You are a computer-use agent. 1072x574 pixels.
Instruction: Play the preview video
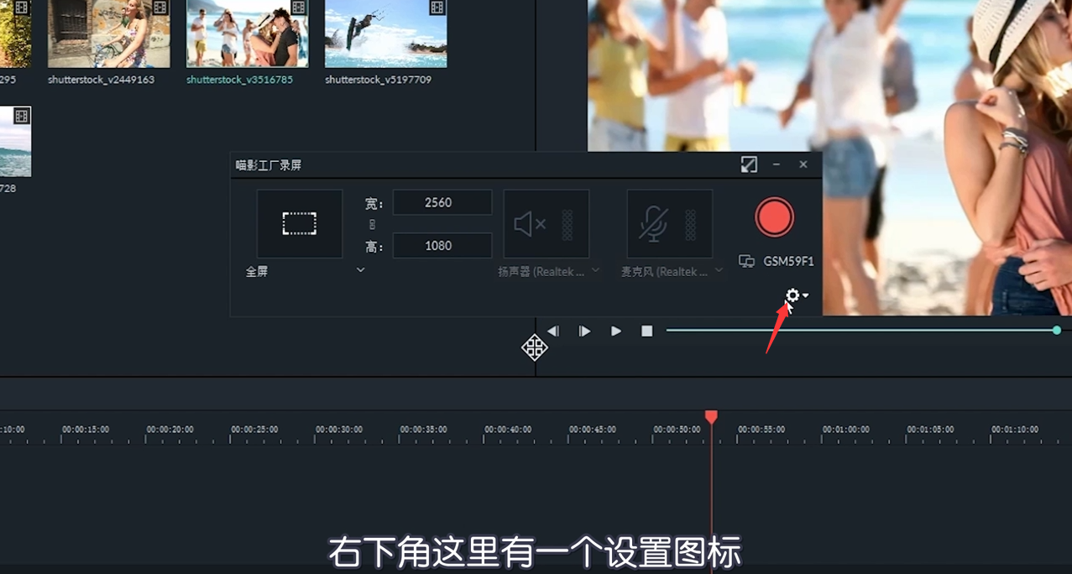tap(616, 331)
